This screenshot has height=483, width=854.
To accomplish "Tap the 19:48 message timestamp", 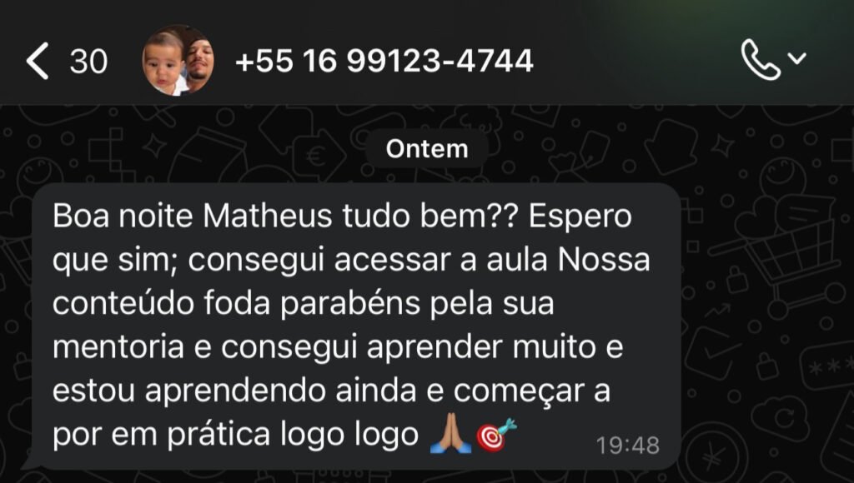I will (x=627, y=446).
